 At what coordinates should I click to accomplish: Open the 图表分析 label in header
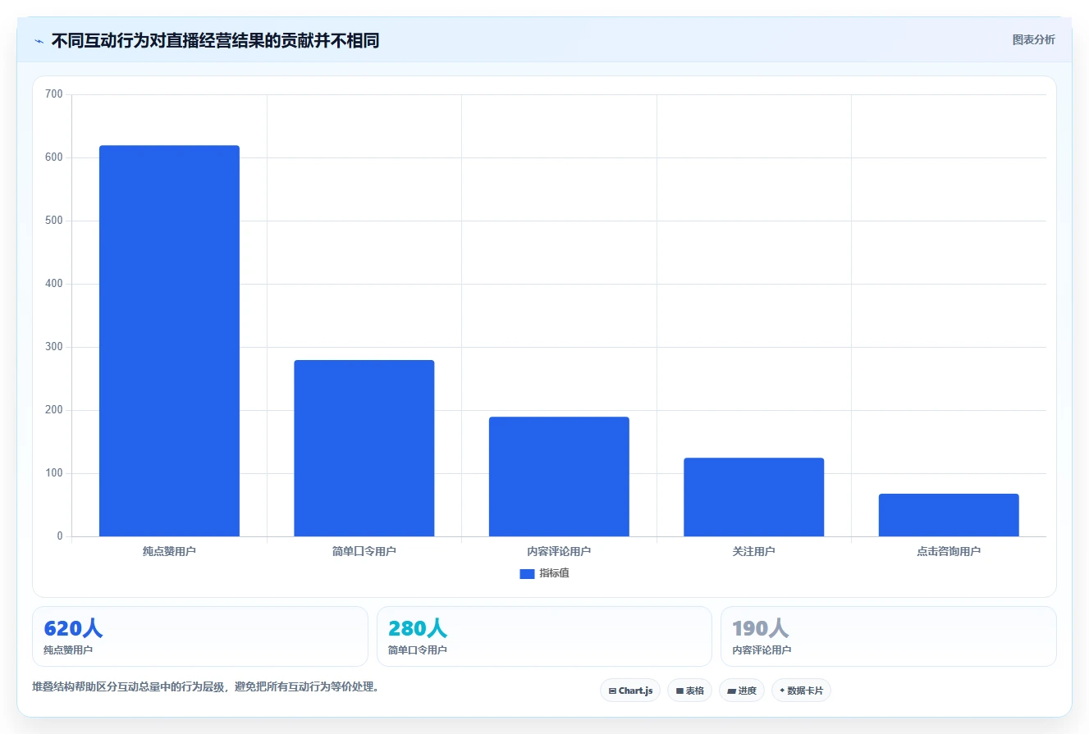[1033, 39]
